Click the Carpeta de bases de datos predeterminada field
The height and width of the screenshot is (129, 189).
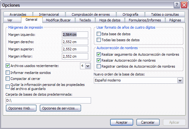pyautogui.click(x=48, y=100)
